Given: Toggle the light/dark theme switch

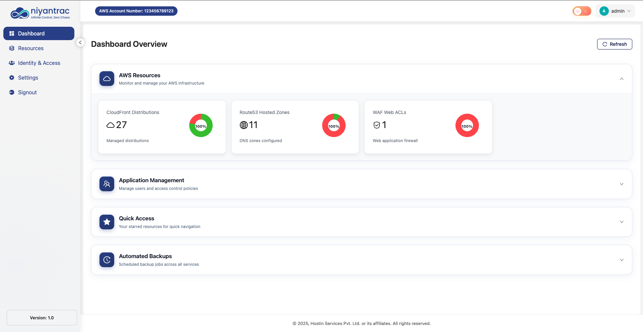Looking at the screenshot, I should pyautogui.click(x=582, y=11).
